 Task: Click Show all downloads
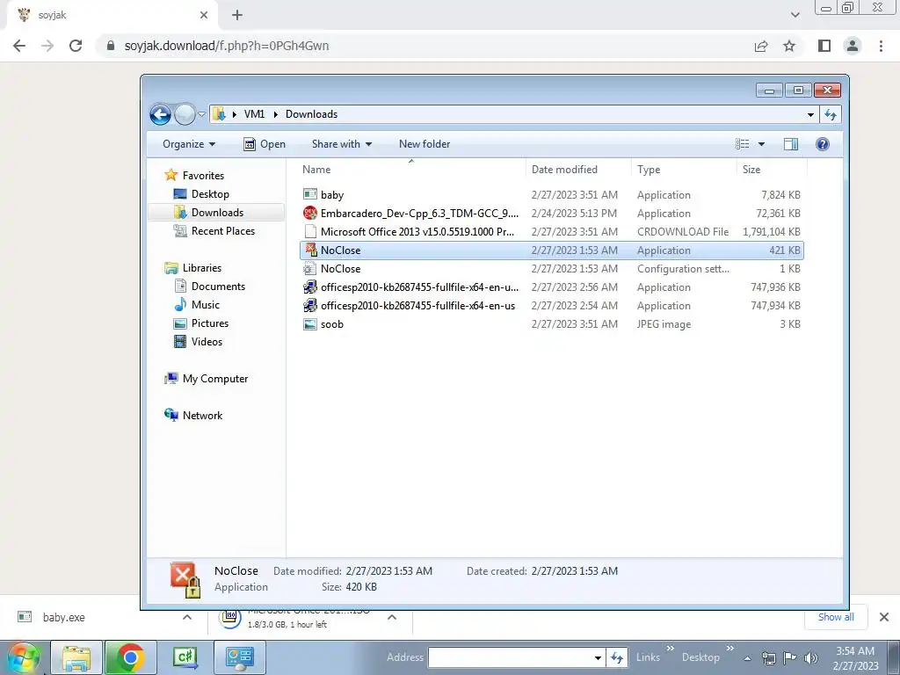coord(836,617)
